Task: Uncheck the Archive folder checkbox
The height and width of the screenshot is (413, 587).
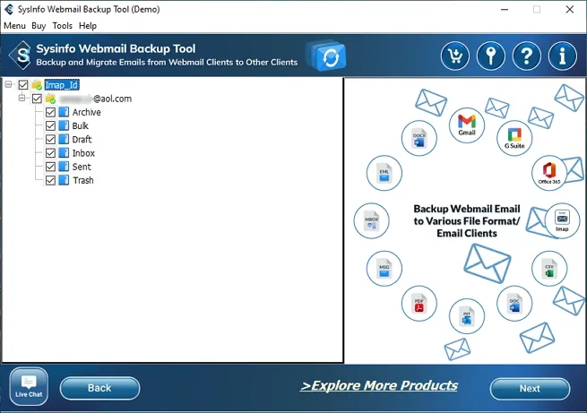Action: pyautogui.click(x=50, y=112)
